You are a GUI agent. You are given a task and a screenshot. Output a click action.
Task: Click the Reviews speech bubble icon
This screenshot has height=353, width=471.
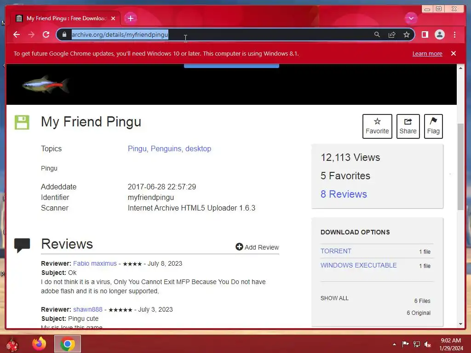[x=22, y=245]
